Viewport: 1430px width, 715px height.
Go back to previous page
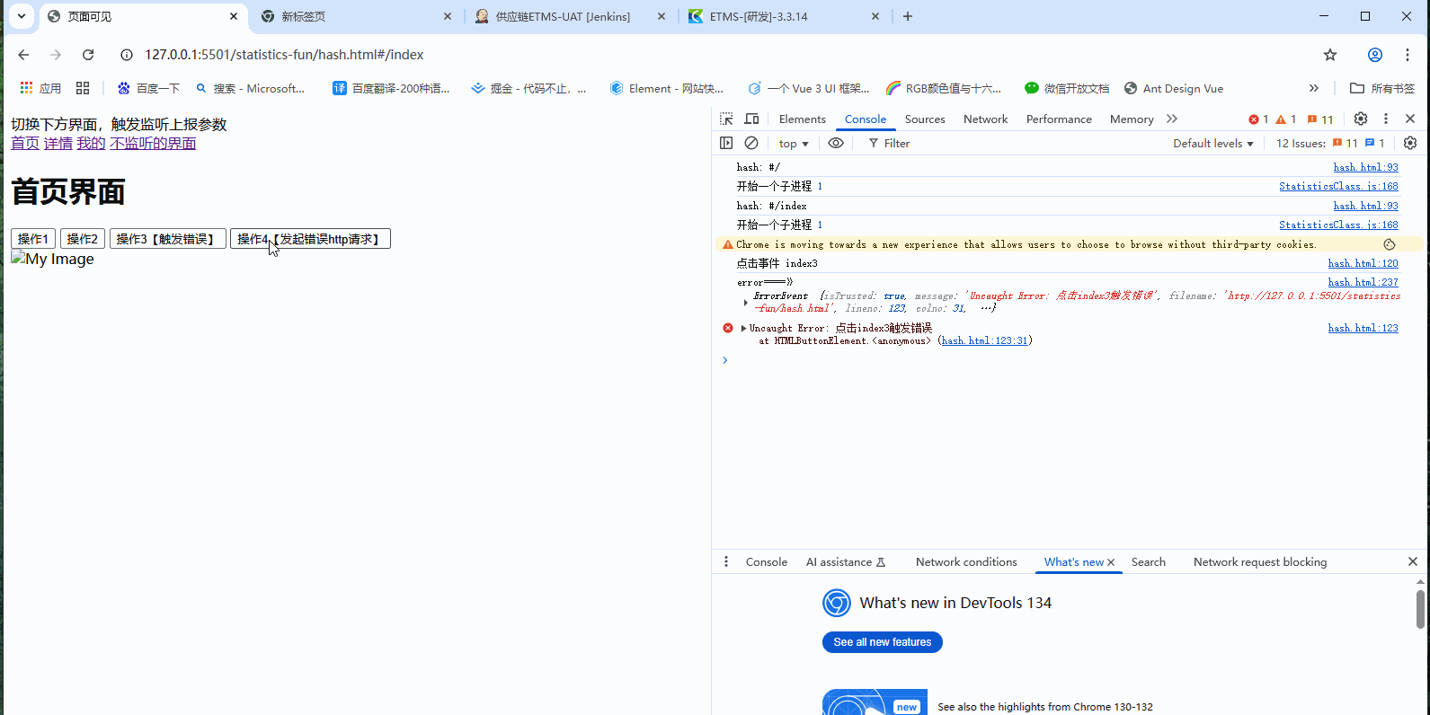pyautogui.click(x=23, y=55)
